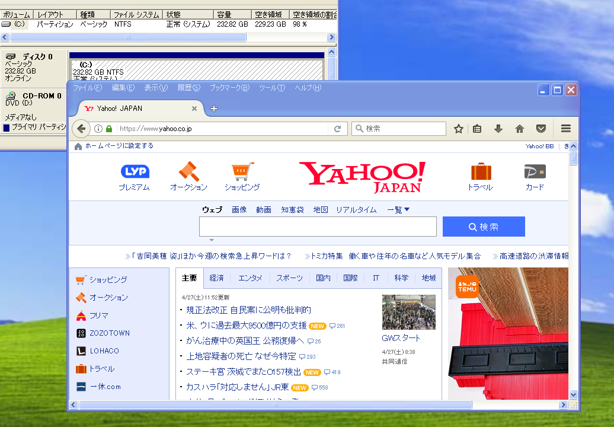Image resolution: width=614 pixels, height=427 pixels.
Task: Open a new tab with plus button
Action: pos(214,109)
